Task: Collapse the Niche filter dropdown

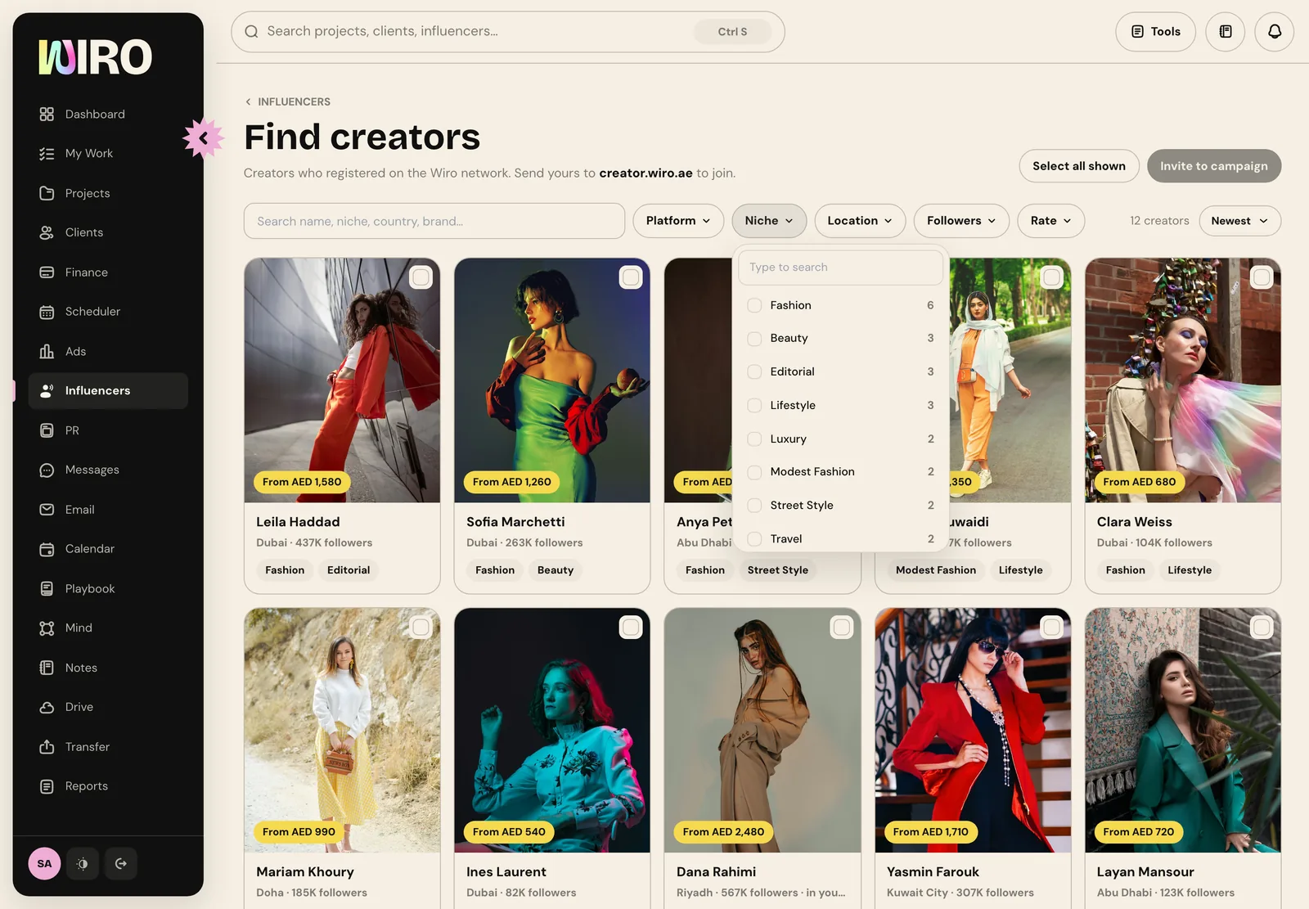Action: (x=769, y=221)
